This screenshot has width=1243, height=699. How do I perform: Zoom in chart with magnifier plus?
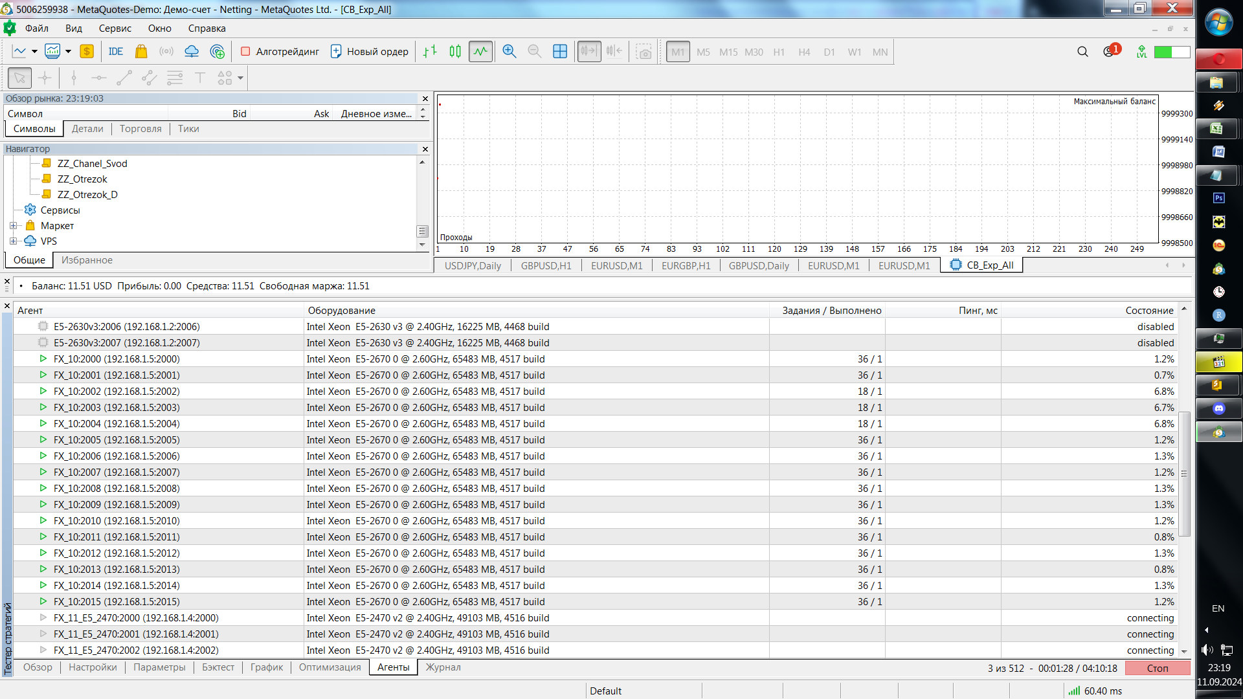[510, 52]
